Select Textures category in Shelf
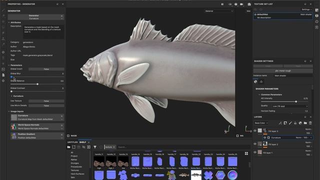 (75, 170)
